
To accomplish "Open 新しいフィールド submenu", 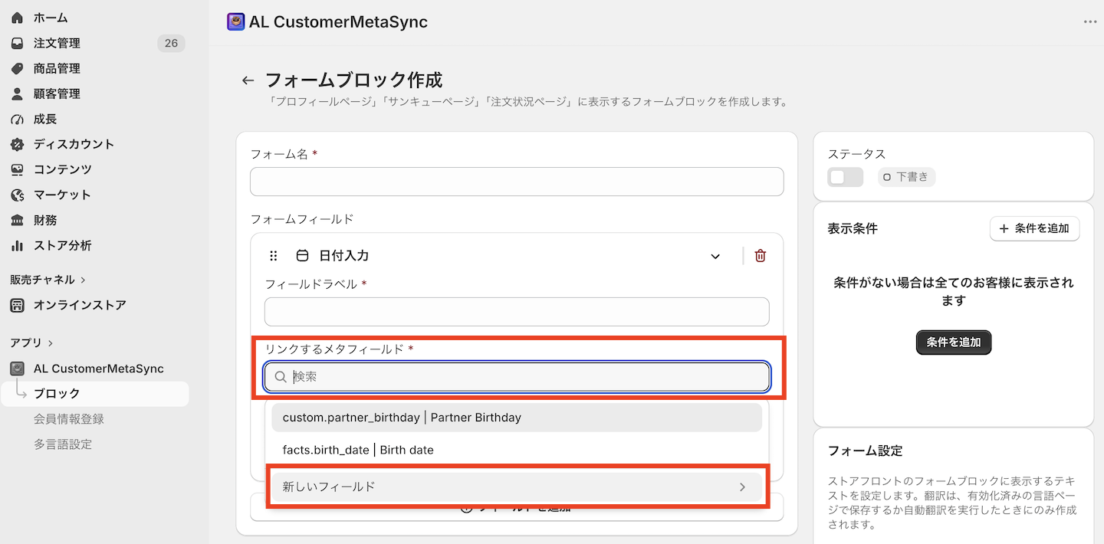I will pyautogui.click(x=517, y=487).
